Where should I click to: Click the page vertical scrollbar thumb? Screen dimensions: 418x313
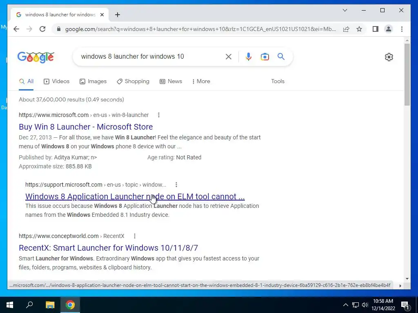407,75
